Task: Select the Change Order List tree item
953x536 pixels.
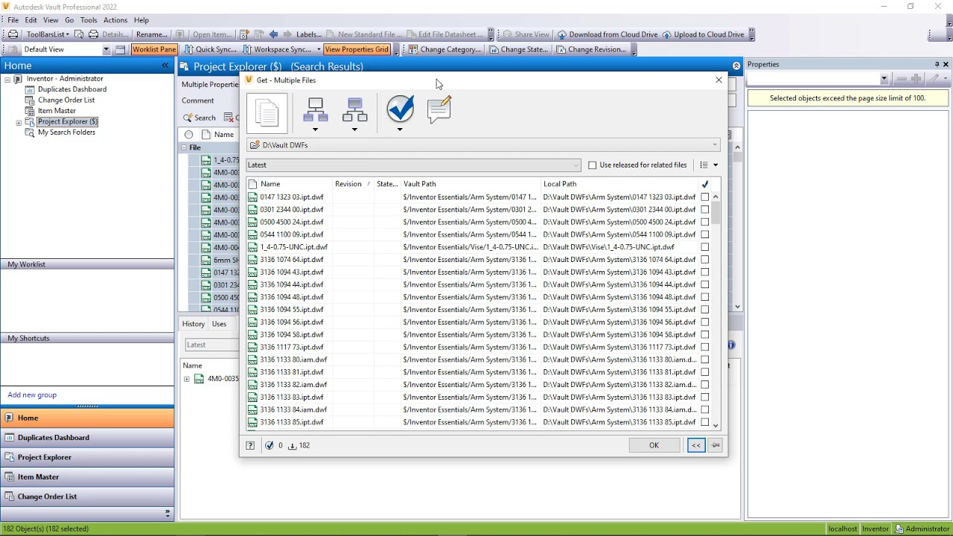Action: (x=66, y=100)
